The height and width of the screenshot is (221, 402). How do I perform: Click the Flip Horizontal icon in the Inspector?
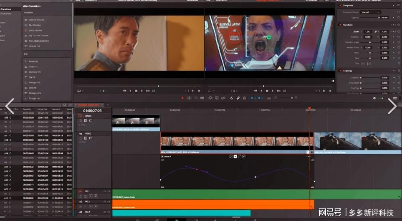(x=363, y=64)
